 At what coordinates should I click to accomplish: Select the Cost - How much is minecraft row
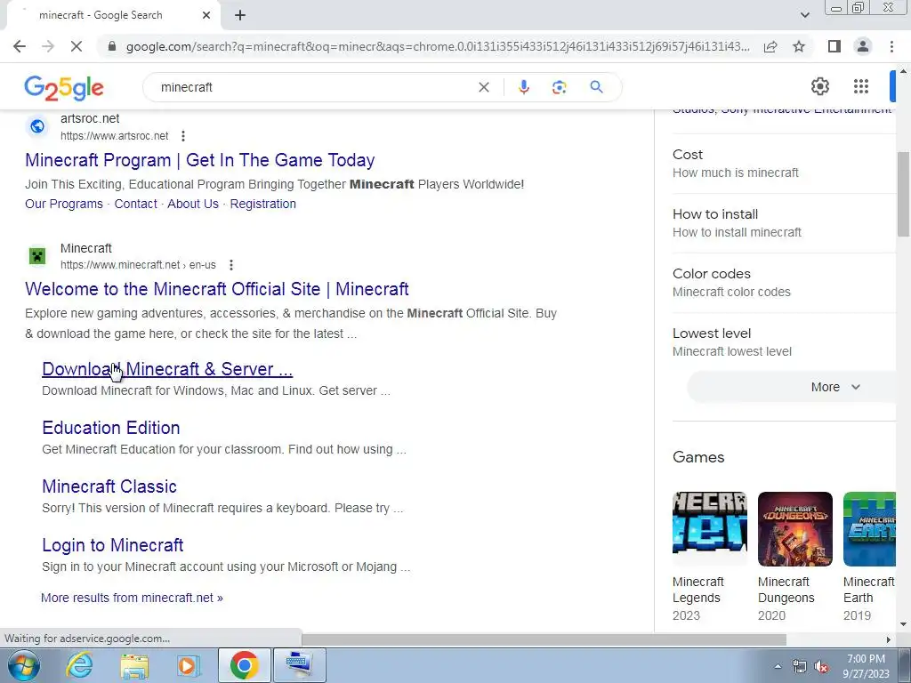point(784,164)
